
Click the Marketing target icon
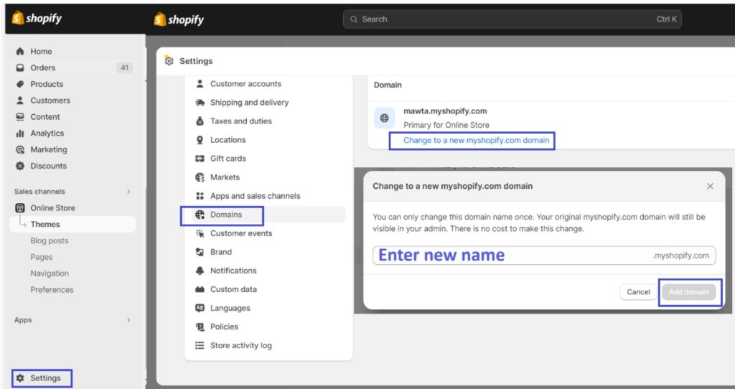click(x=19, y=149)
